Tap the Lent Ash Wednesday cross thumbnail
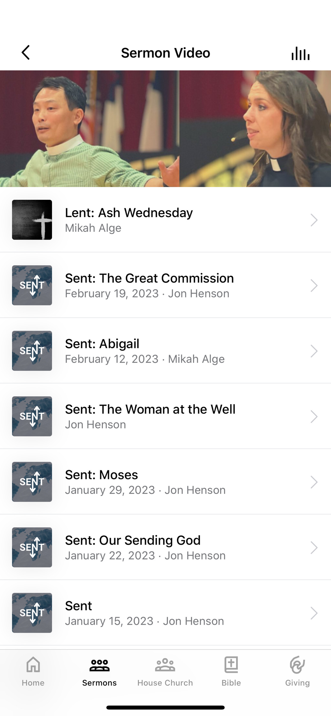 coord(32,220)
